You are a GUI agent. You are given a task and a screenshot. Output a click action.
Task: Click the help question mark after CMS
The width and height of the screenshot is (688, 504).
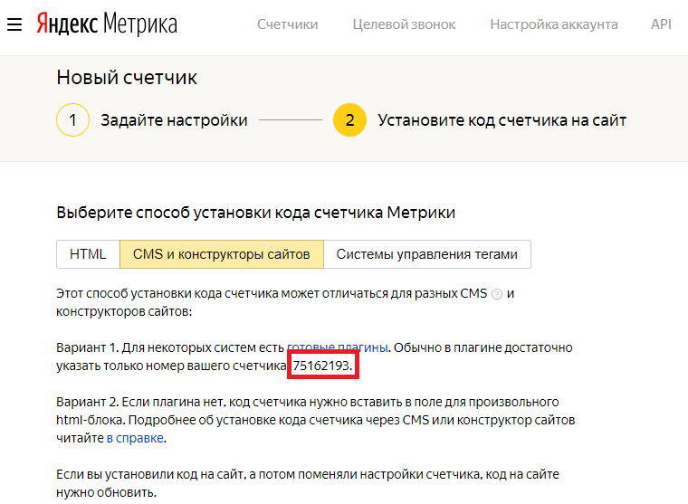click(x=496, y=295)
